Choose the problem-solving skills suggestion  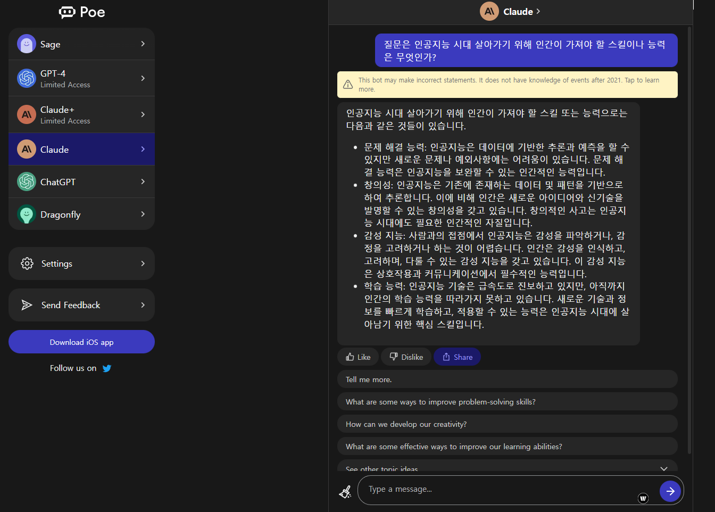pos(508,401)
